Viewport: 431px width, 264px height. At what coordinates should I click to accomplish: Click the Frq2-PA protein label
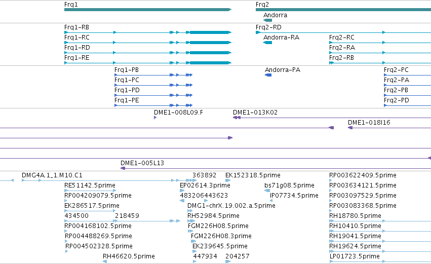[397, 80]
